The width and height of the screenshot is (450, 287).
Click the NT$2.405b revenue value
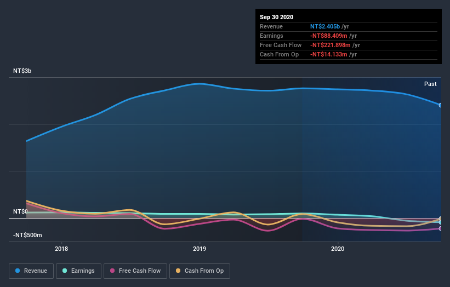[x=325, y=26]
